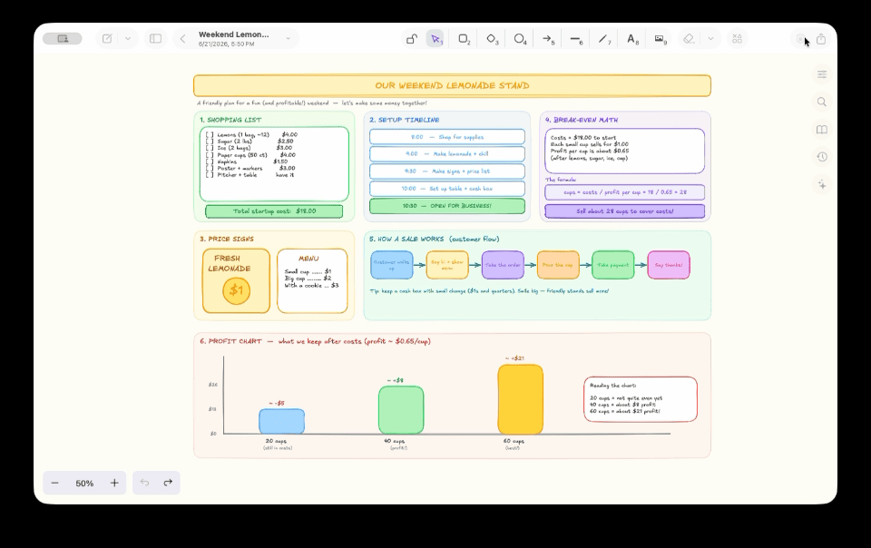Click the 'Reading the chart' note box
The width and height of the screenshot is (871, 548).
click(x=641, y=399)
